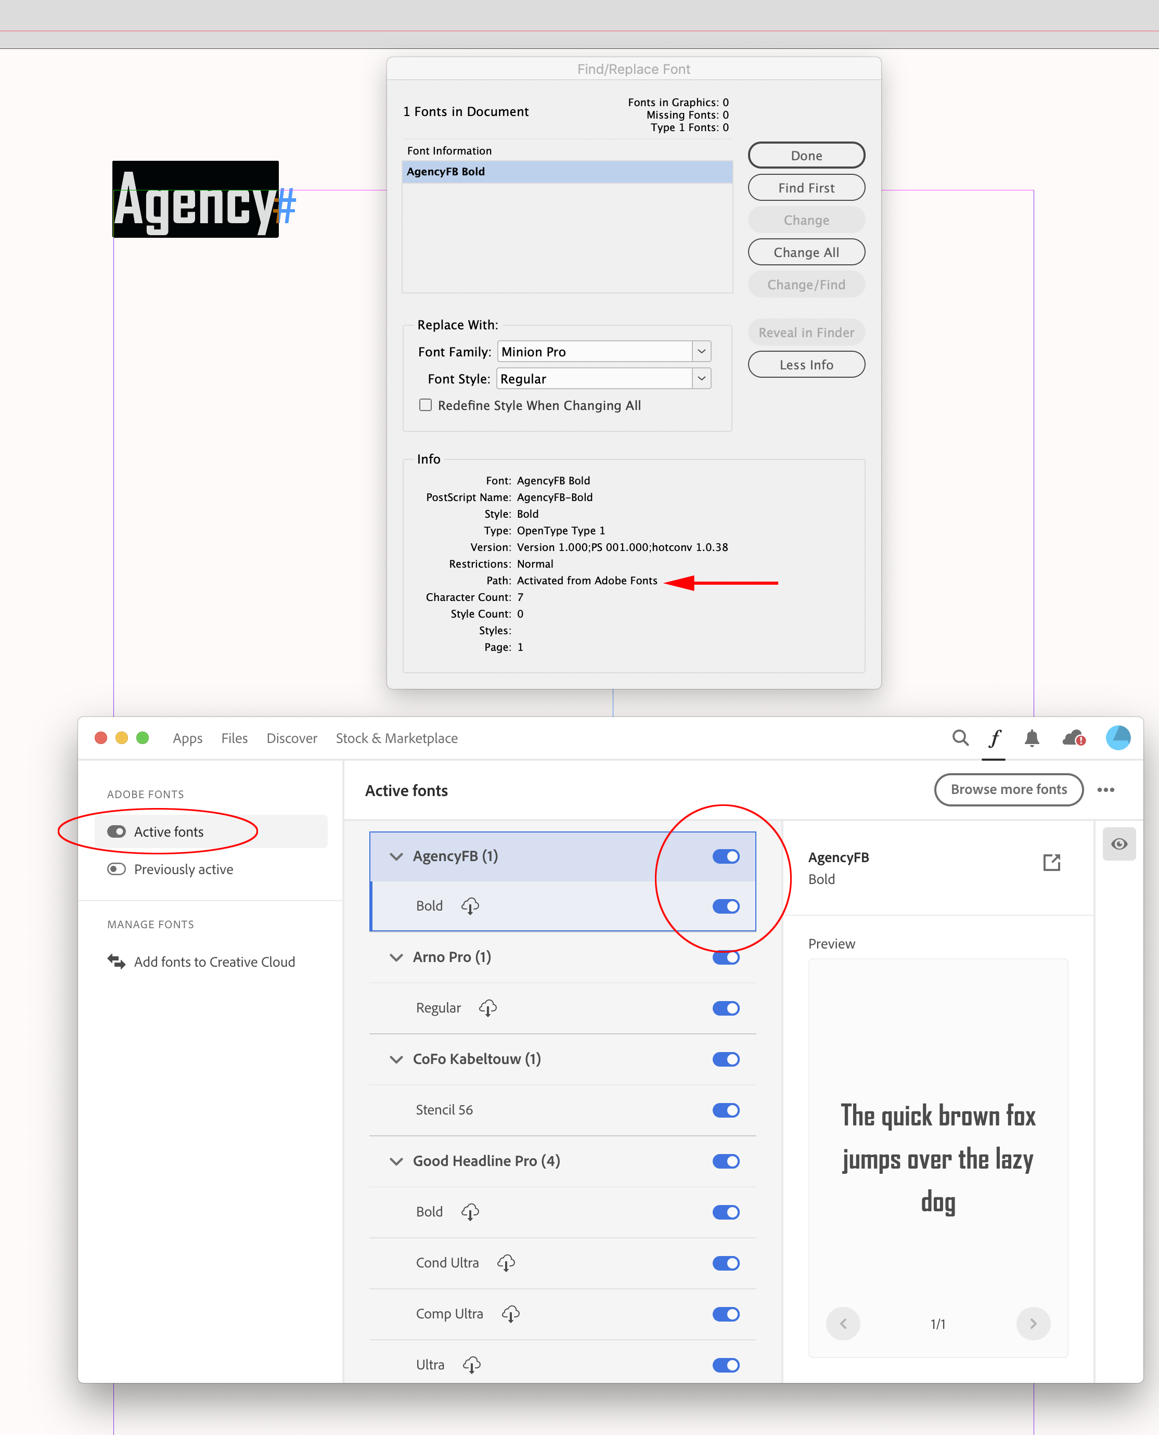Click the eye preview icon

click(x=1119, y=843)
